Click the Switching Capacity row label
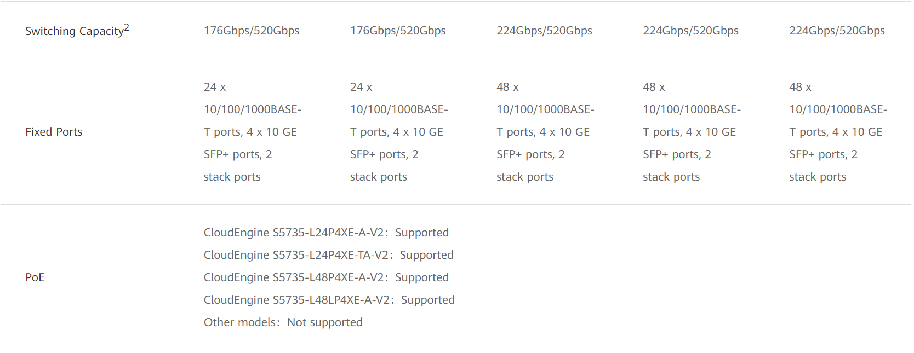The image size is (914, 353). [74, 31]
